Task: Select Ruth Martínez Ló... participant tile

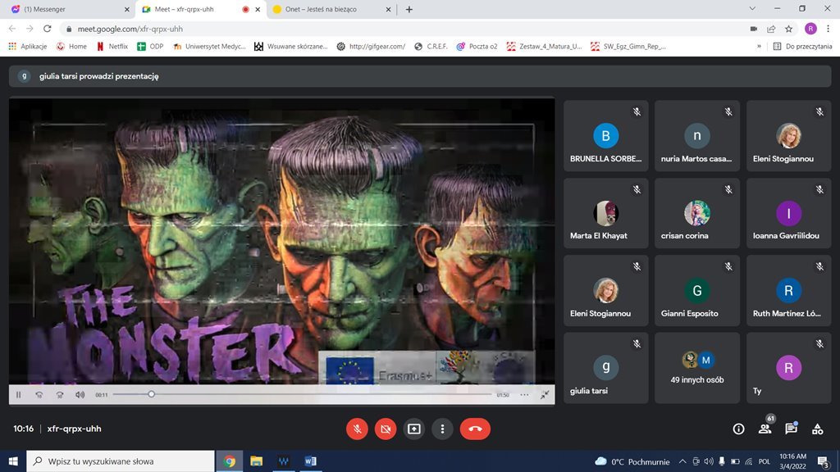Action: click(x=788, y=291)
